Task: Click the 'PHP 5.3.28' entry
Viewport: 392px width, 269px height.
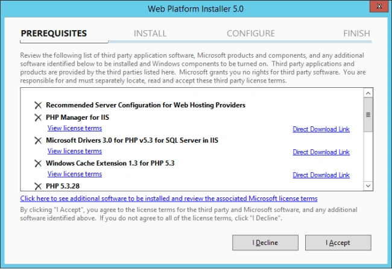Action: pos(63,186)
